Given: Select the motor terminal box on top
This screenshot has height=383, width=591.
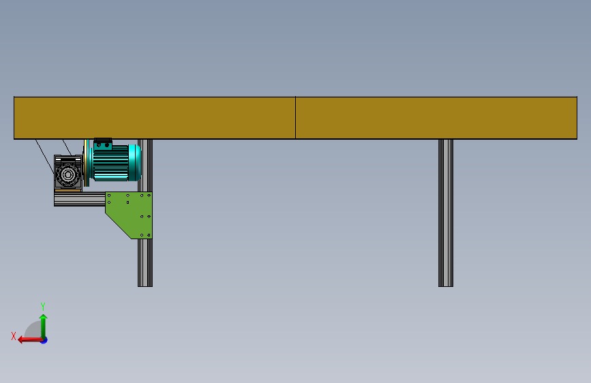Looking at the screenshot, I should point(103,144).
